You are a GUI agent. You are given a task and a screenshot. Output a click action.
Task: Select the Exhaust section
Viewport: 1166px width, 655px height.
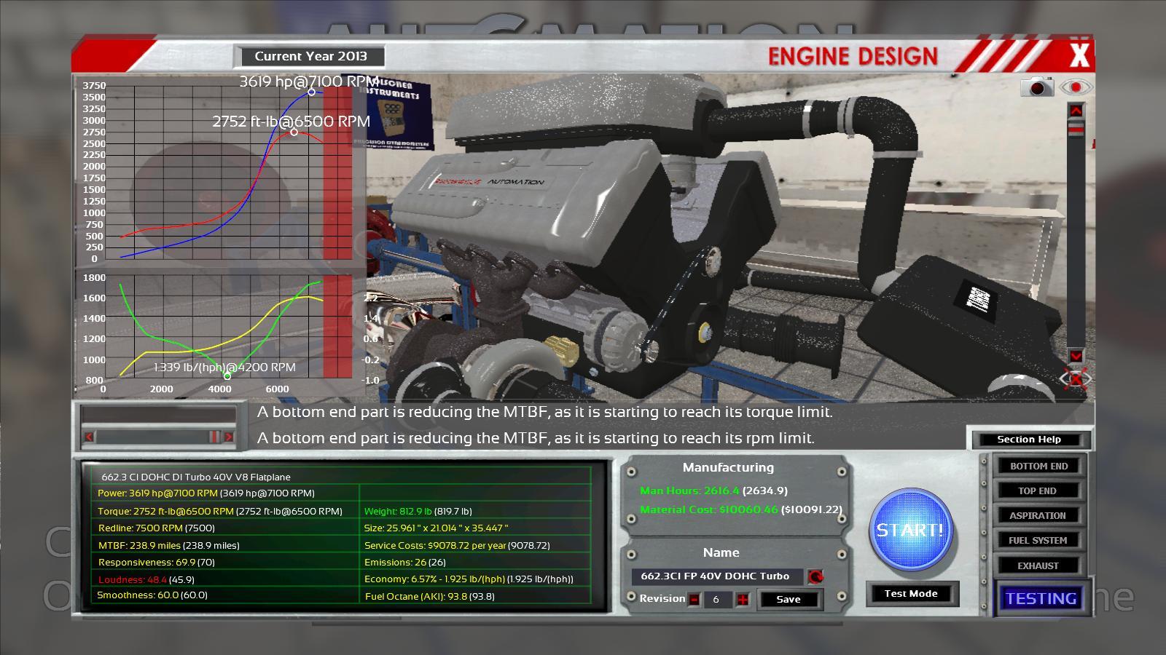(1038, 565)
